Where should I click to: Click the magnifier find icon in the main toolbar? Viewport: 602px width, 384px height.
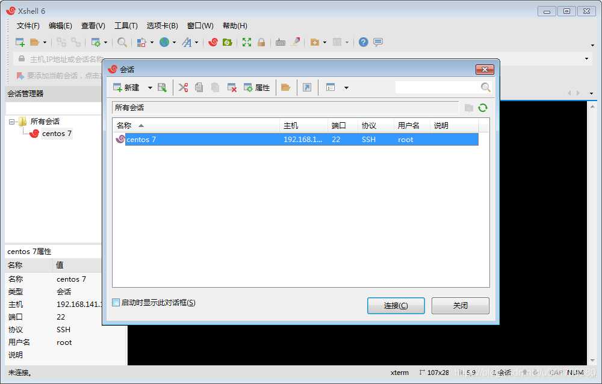pos(122,42)
